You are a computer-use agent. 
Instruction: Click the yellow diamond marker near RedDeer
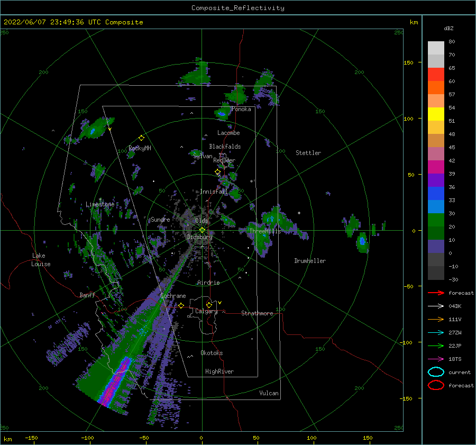tap(217, 172)
